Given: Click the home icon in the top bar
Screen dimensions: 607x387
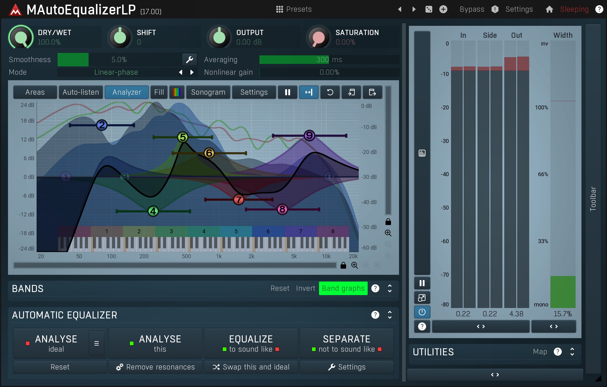Looking at the screenshot, I should click(x=549, y=9).
